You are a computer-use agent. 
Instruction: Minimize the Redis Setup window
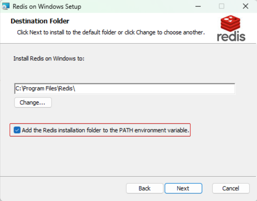point(198,6)
